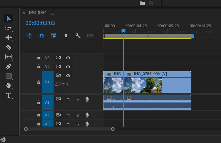
Task: Toggle A1 track targeting
Action: point(48,103)
